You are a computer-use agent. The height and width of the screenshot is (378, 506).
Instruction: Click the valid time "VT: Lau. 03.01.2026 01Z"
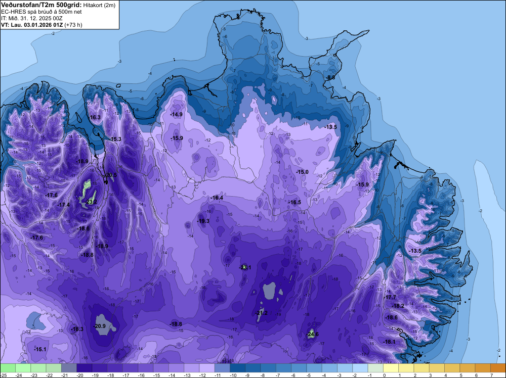coord(32,25)
